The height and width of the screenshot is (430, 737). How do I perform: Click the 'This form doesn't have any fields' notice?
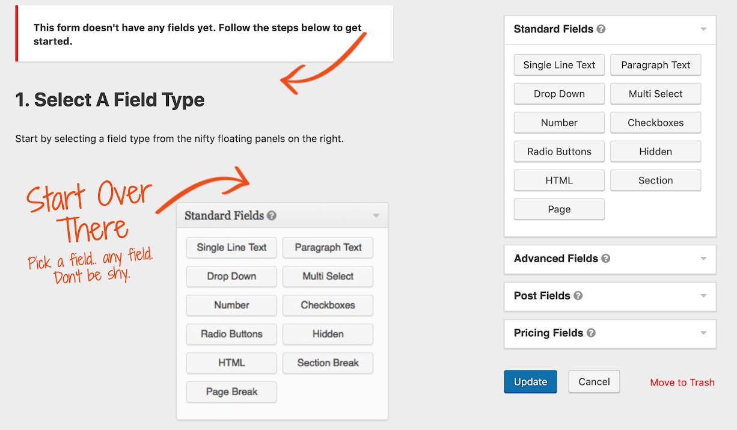pyautogui.click(x=204, y=34)
